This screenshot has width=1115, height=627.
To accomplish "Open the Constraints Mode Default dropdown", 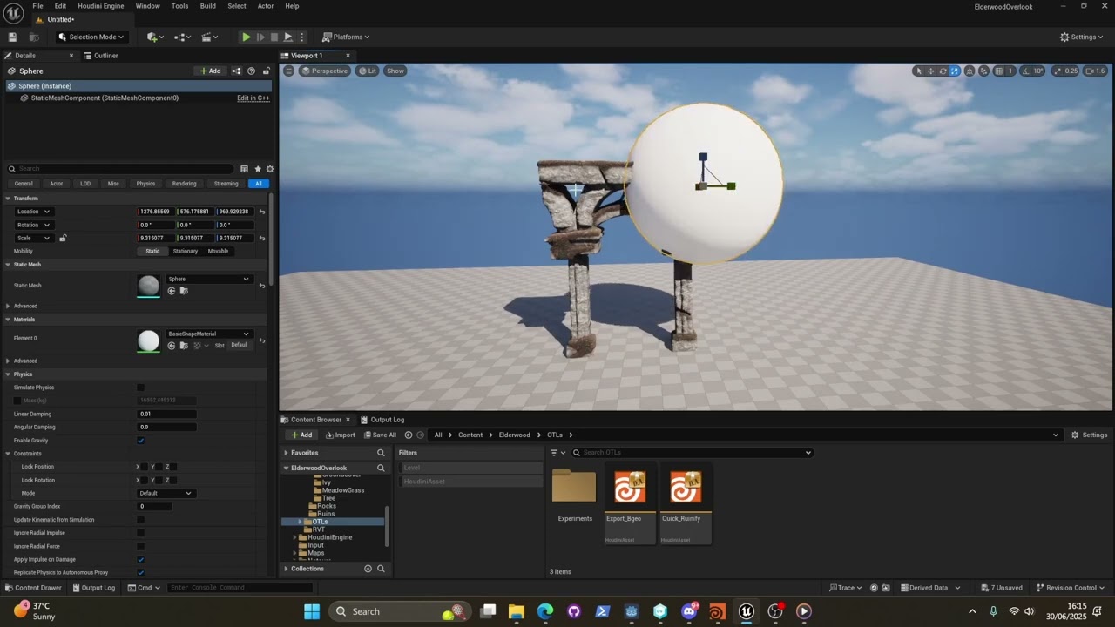I will (x=166, y=493).
